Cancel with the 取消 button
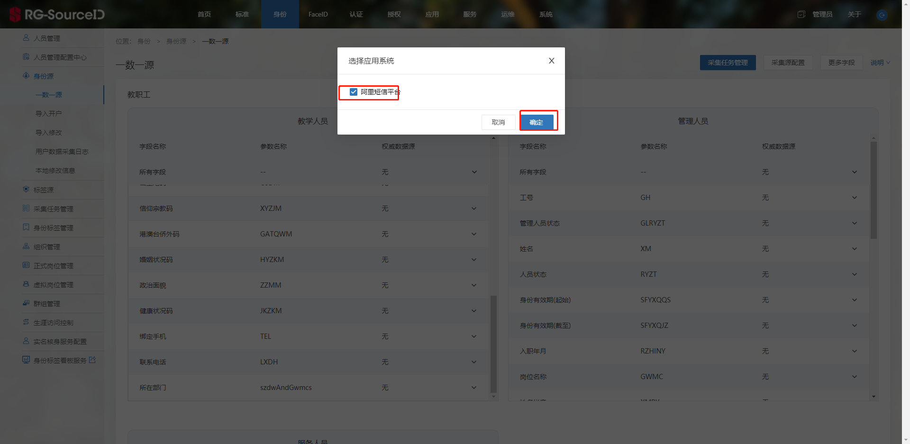The height and width of the screenshot is (444, 910). (498, 122)
